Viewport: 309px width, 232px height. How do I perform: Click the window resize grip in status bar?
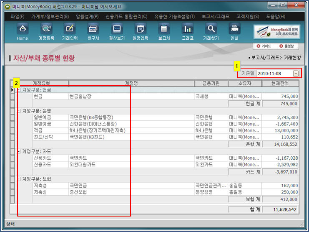point(302,224)
